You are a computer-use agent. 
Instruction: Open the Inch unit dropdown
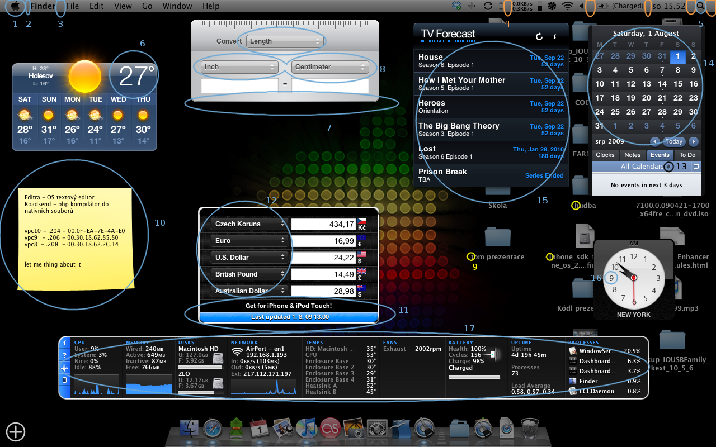(240, 67)
